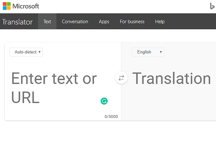Select For business in navigation bar
The width and height of the screenshot is (216, 151).
pyautogui.click(x=132, y=22)
